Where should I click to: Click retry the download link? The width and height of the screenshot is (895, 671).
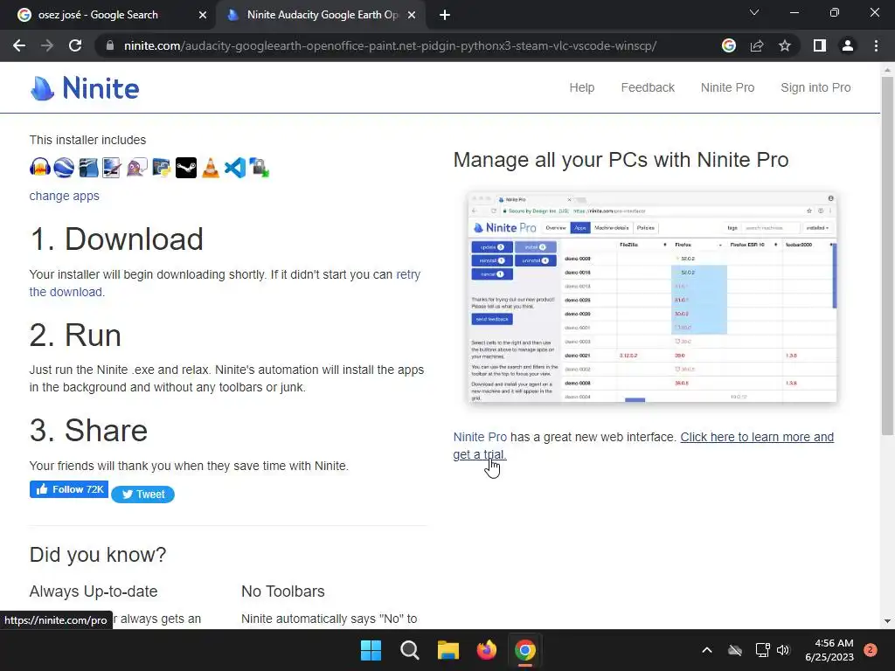click(x=408, y=274)
